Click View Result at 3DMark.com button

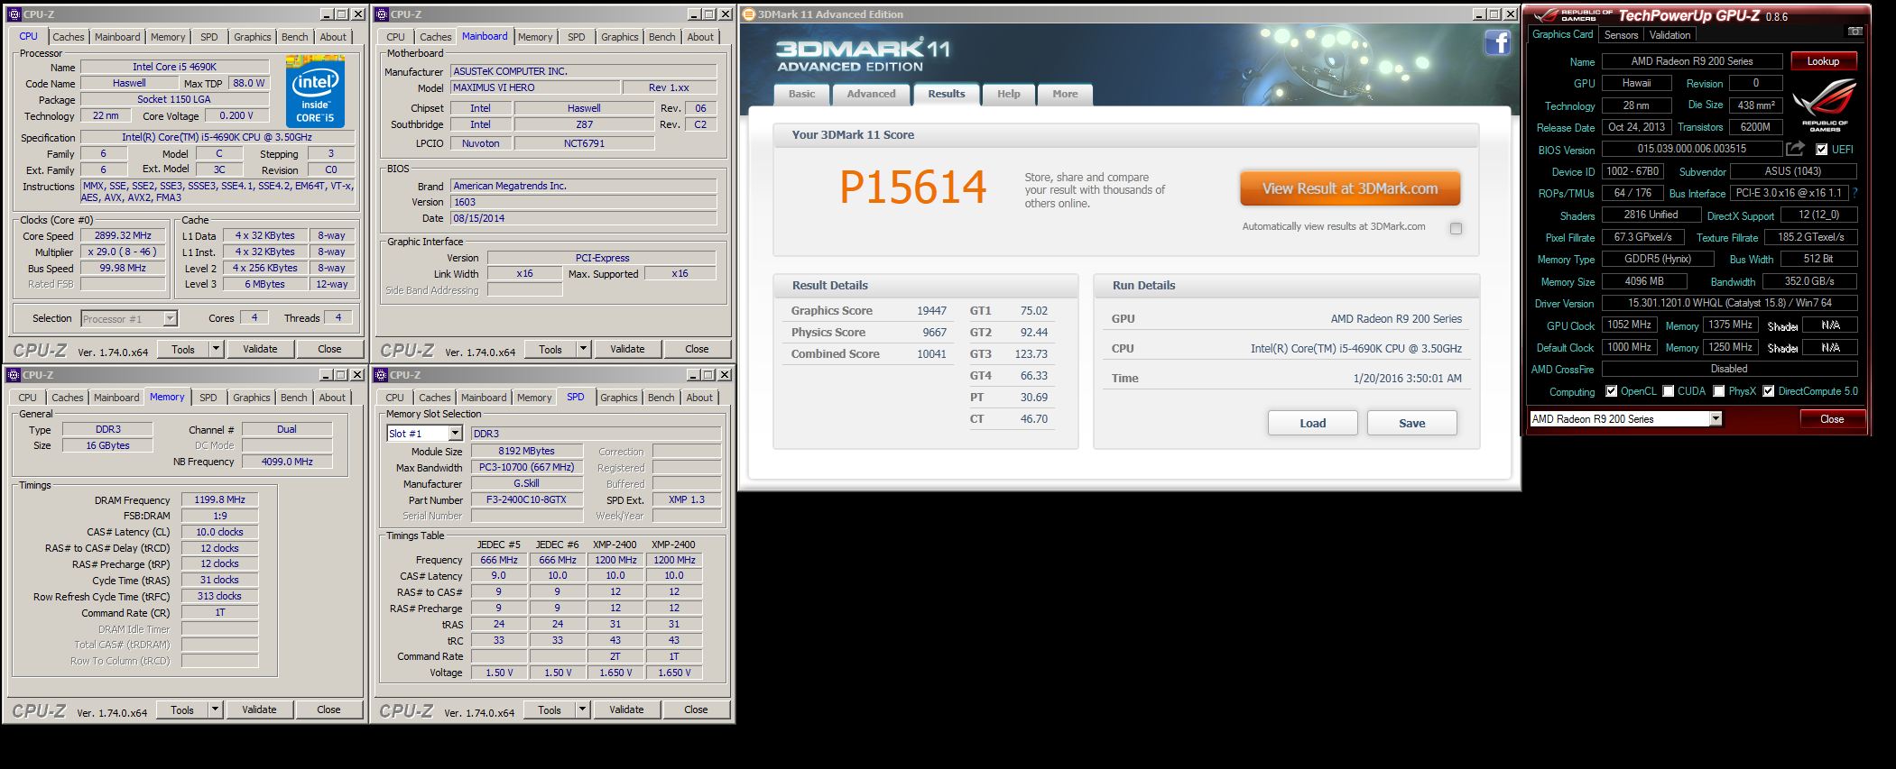click(x=1349, y=188)
